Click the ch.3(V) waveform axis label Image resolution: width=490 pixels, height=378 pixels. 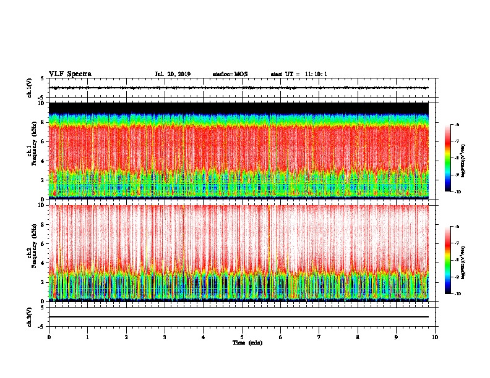click(x=29, y=317)
